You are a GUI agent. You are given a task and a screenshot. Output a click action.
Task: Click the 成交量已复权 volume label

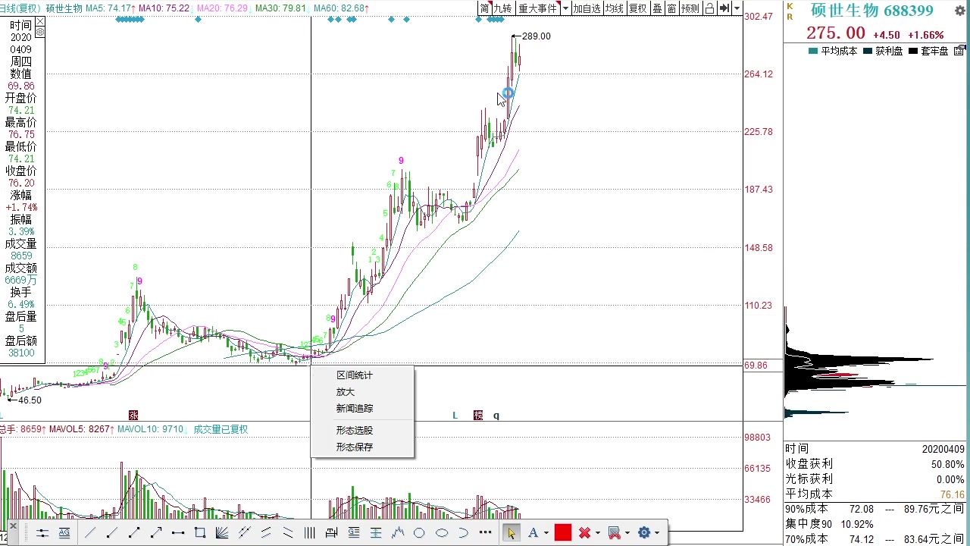tap(221, 429)
